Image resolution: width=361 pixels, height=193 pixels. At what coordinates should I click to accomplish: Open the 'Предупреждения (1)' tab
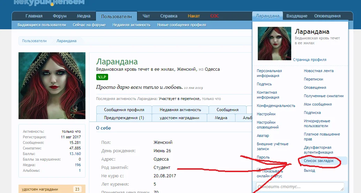(124, 118)
